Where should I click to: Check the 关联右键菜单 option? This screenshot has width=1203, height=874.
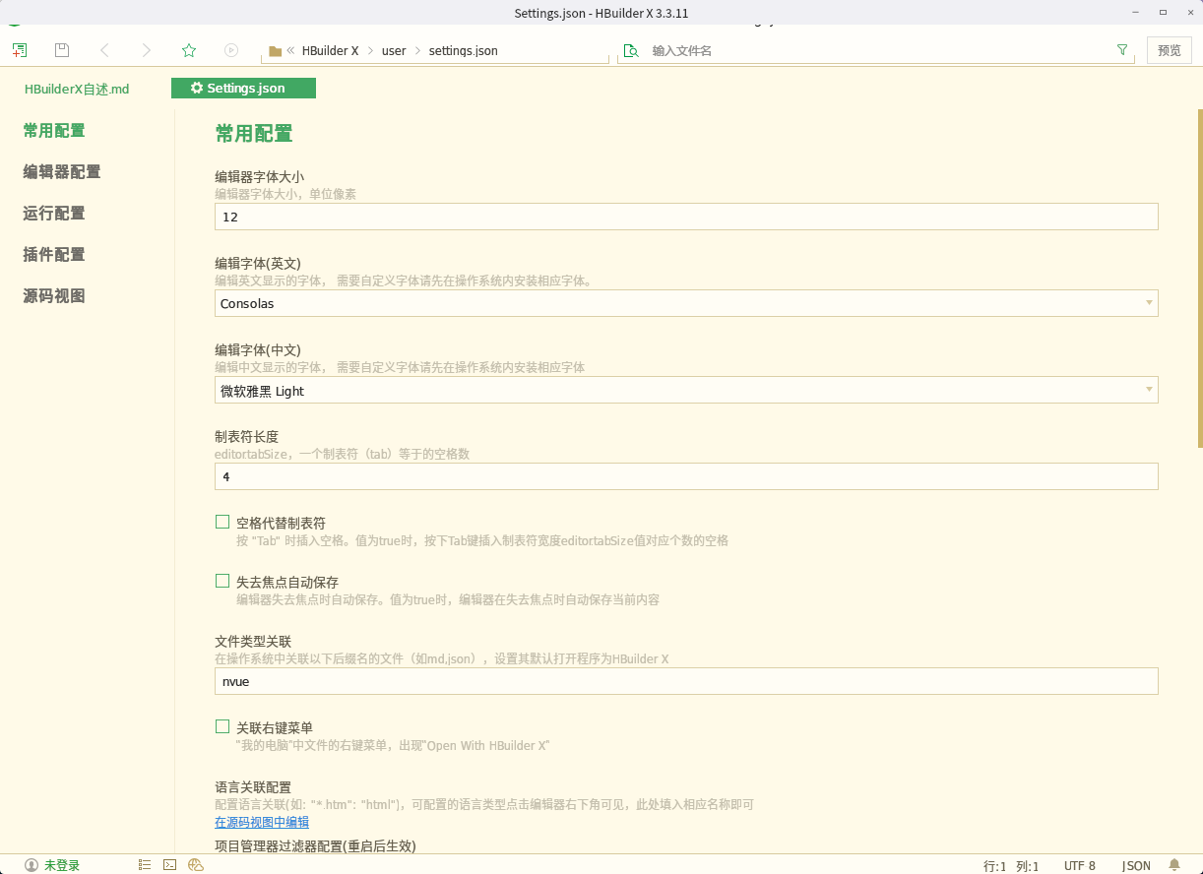pyautogui.click(x=222, y=727)
